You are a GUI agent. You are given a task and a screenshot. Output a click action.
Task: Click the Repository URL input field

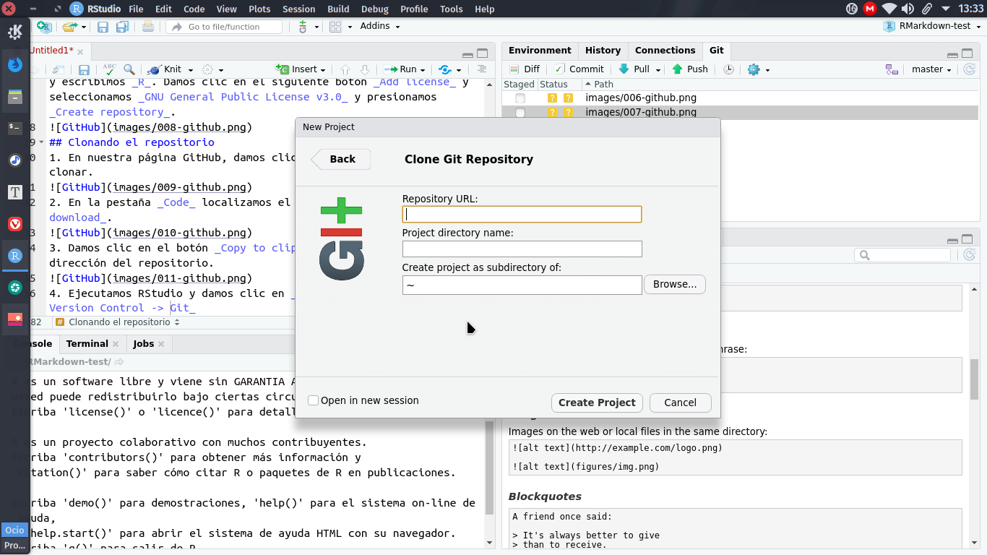(522, 214)
